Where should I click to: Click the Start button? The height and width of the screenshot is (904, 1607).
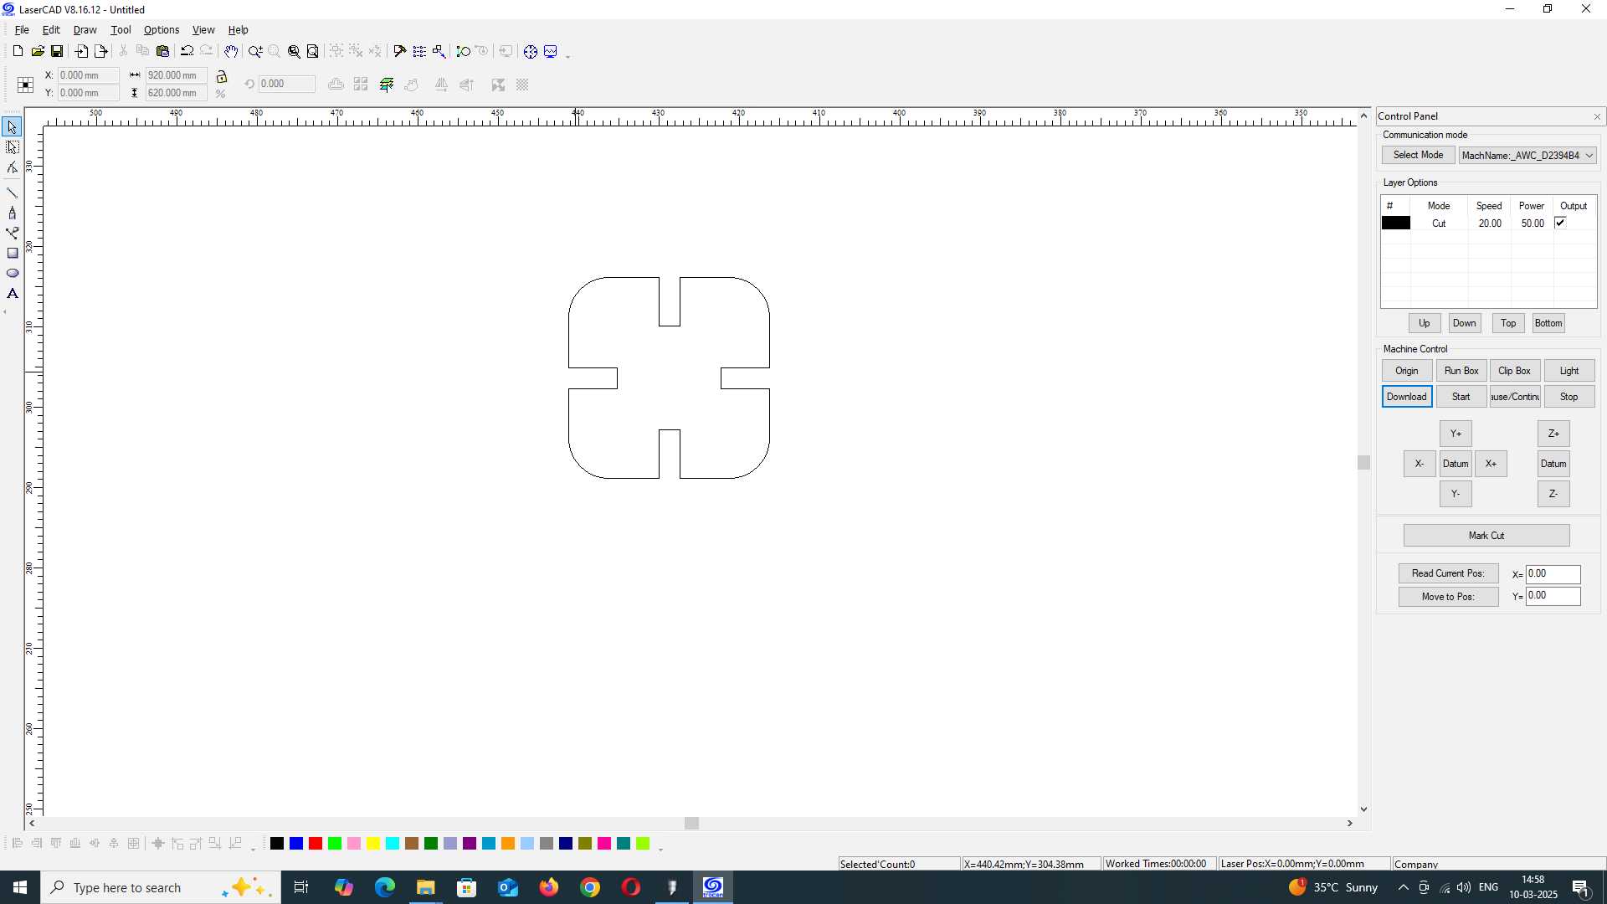pyautogui.click(x=1461, y=397)
